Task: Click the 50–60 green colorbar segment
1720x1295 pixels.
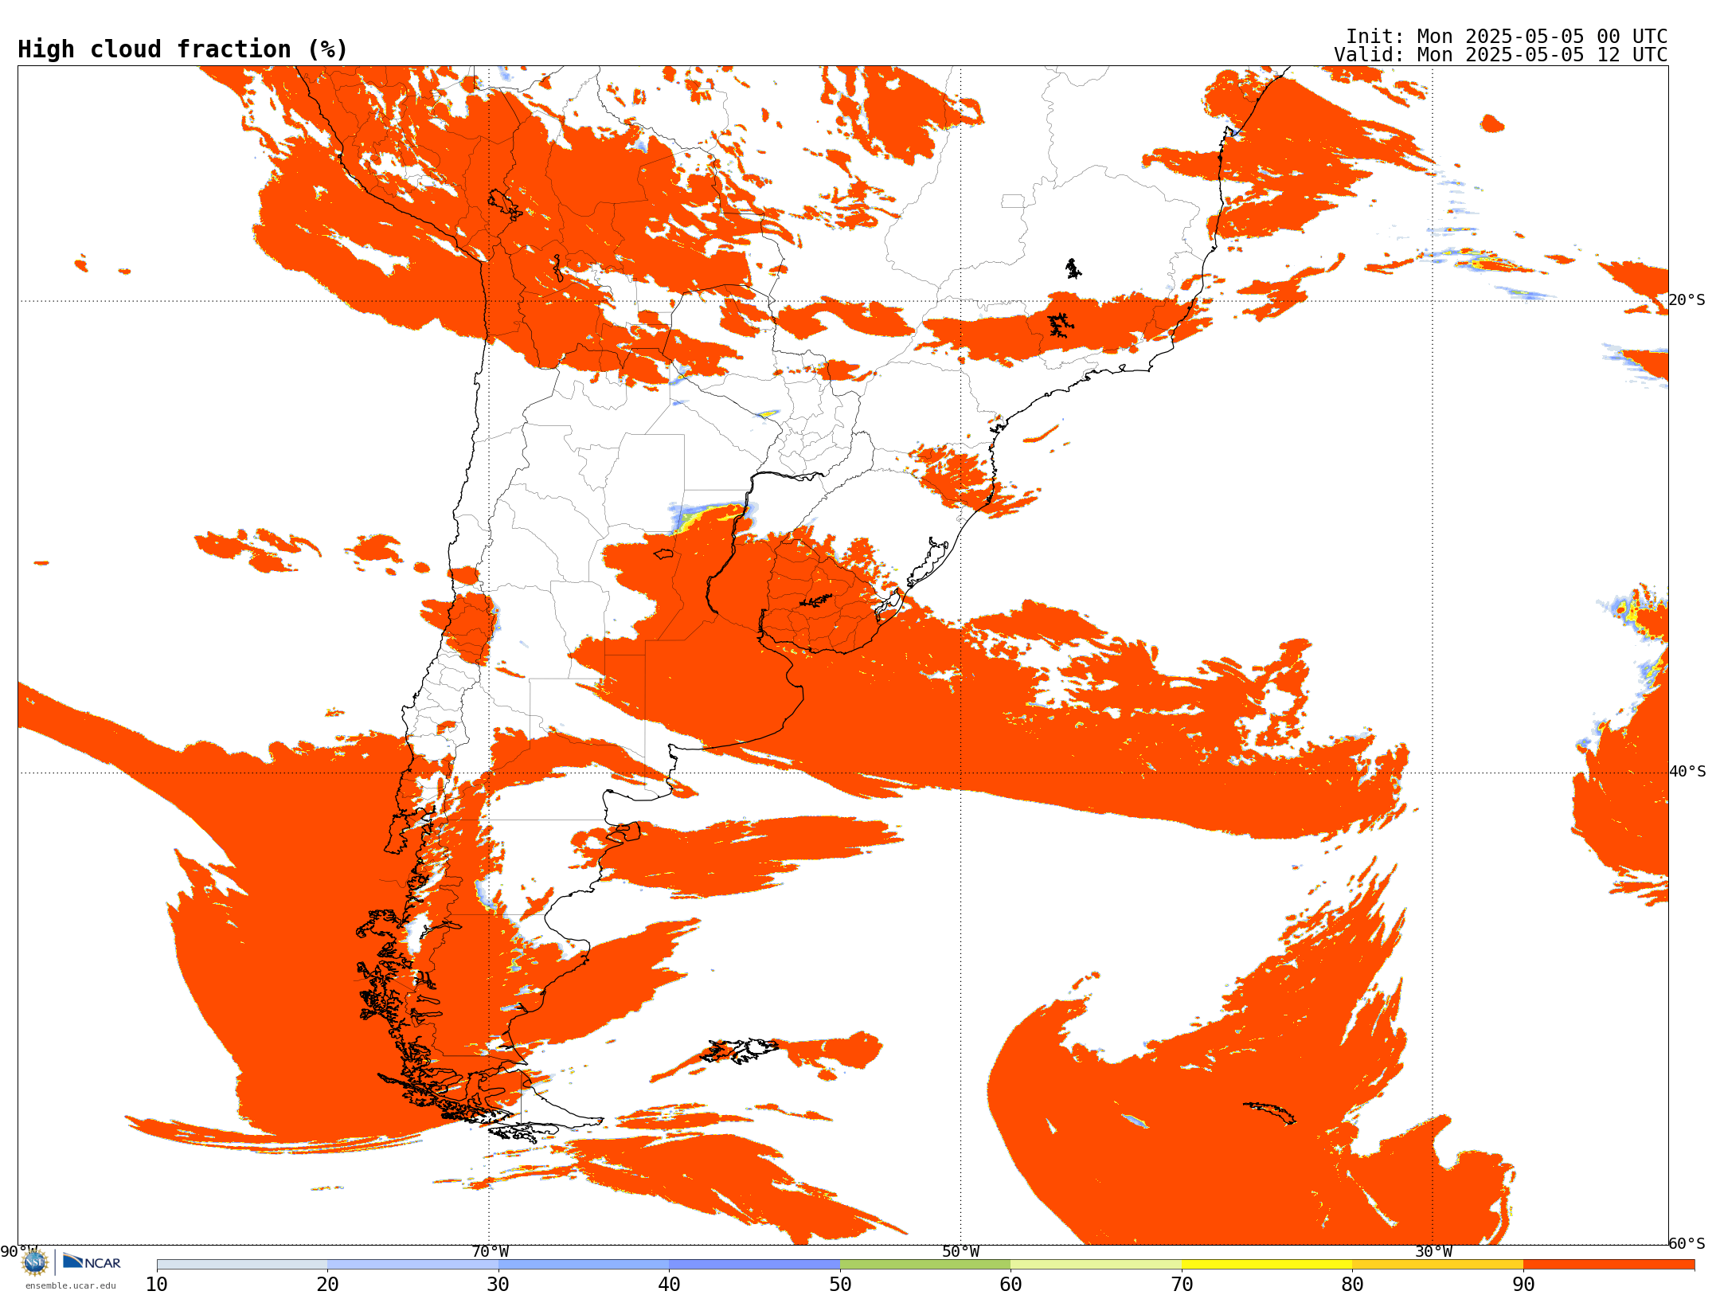Action: pos(925,1265)
